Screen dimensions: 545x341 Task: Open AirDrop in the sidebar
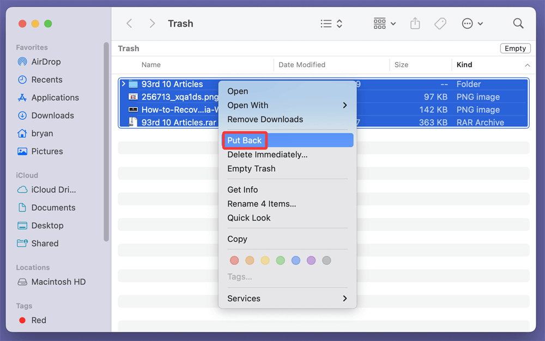46,62
